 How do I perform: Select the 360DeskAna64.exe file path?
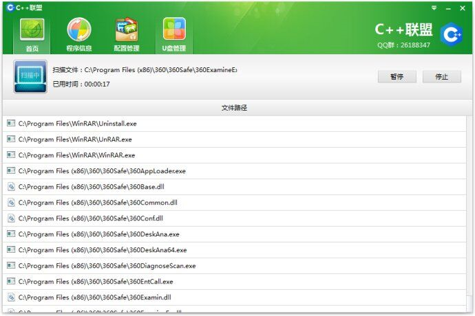103,250
